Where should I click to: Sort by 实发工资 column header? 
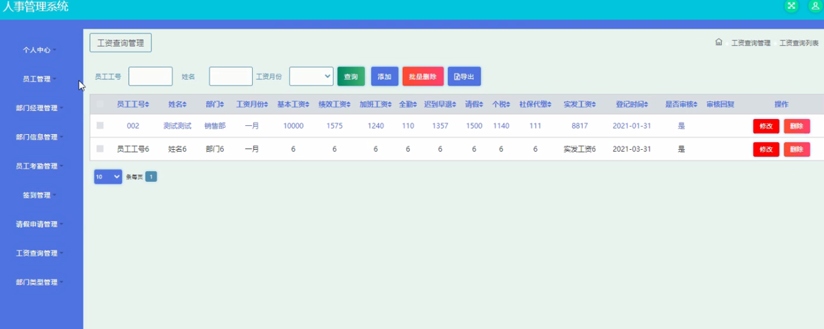click(x=579, y=105)
